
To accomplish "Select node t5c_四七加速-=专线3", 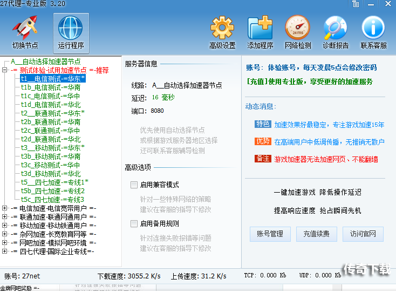I will pos(52,200).
